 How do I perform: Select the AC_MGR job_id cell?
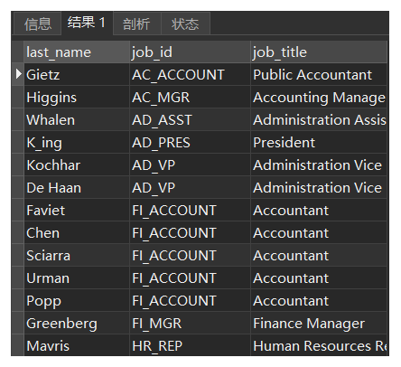click(x=190, y=97)
